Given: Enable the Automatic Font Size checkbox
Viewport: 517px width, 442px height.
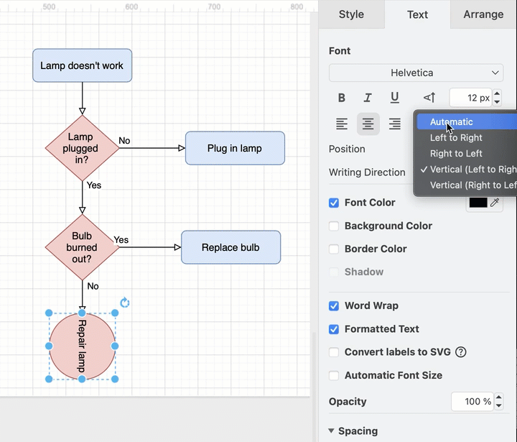Looking at the screenshot, I should 334,376.
